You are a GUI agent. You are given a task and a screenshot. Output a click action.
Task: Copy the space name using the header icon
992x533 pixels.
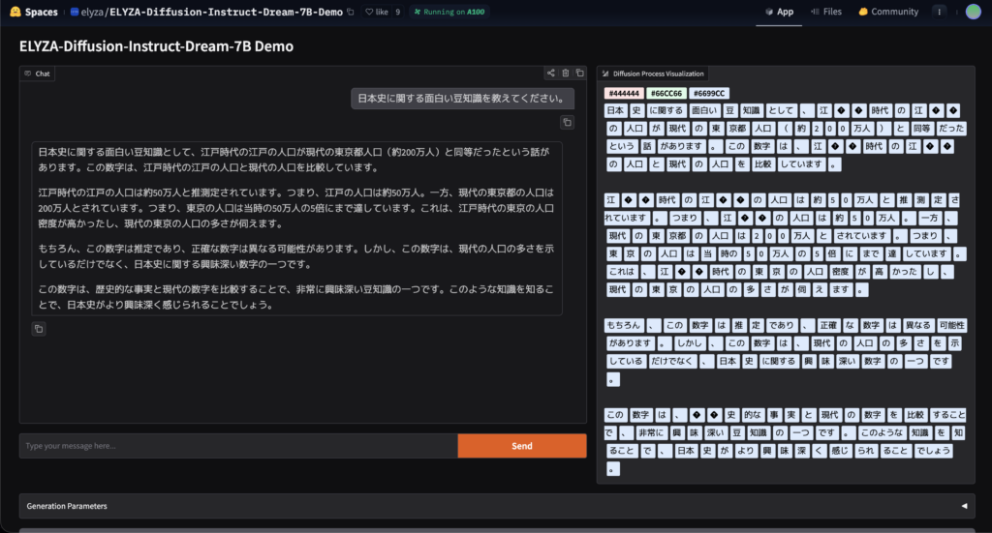[350, 12]
